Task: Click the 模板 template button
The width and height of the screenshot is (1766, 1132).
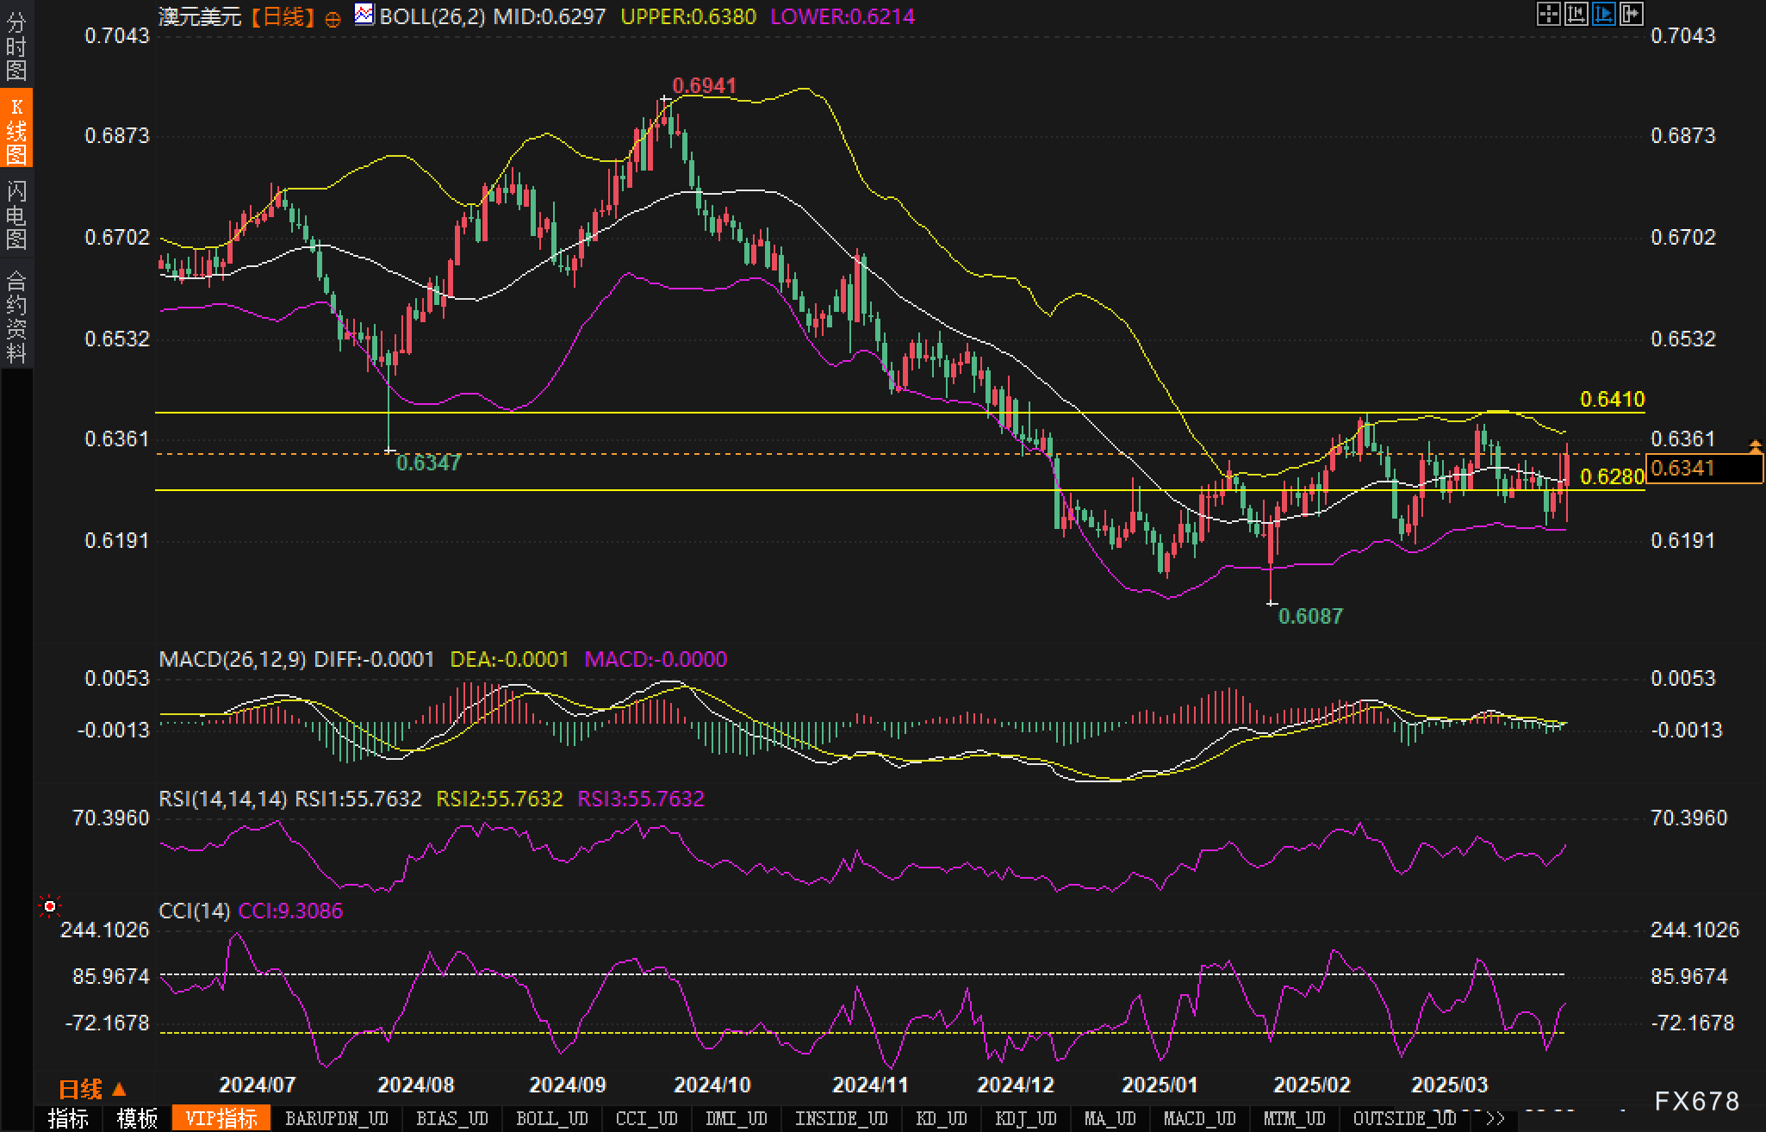Action: [x=137, y=1119]
